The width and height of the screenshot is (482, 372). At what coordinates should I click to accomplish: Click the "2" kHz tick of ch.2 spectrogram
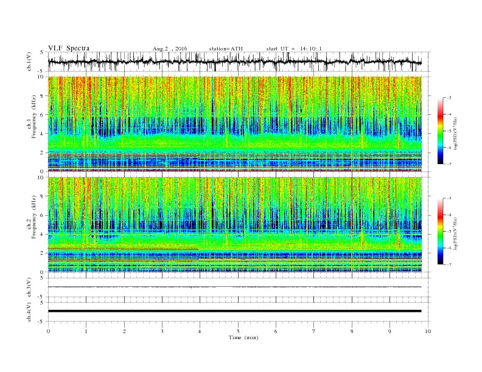[x=43, y=253]
